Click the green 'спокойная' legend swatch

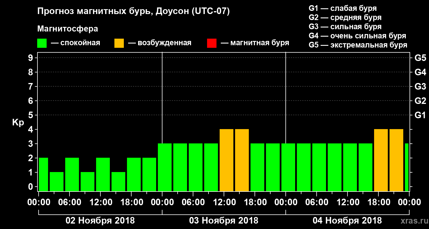click(x=42, y=43)
